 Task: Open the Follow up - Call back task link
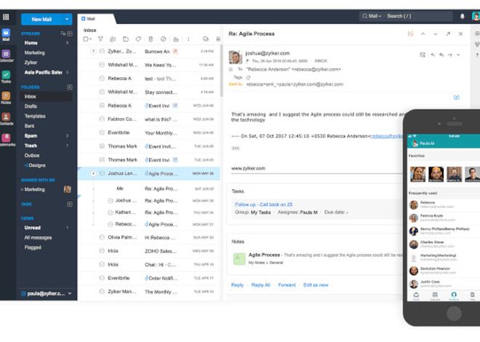(x=263, y=204)
